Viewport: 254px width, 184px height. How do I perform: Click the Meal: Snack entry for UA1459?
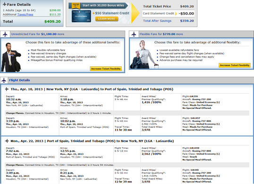[190, 157]
